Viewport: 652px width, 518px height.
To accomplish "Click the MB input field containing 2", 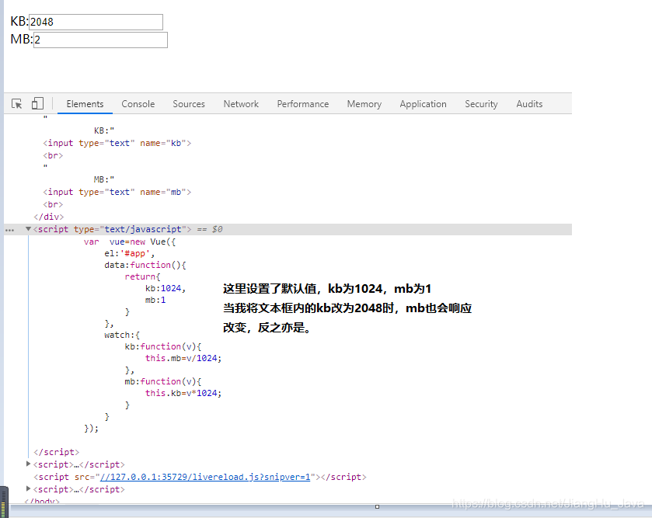I will tap(100, 40).
